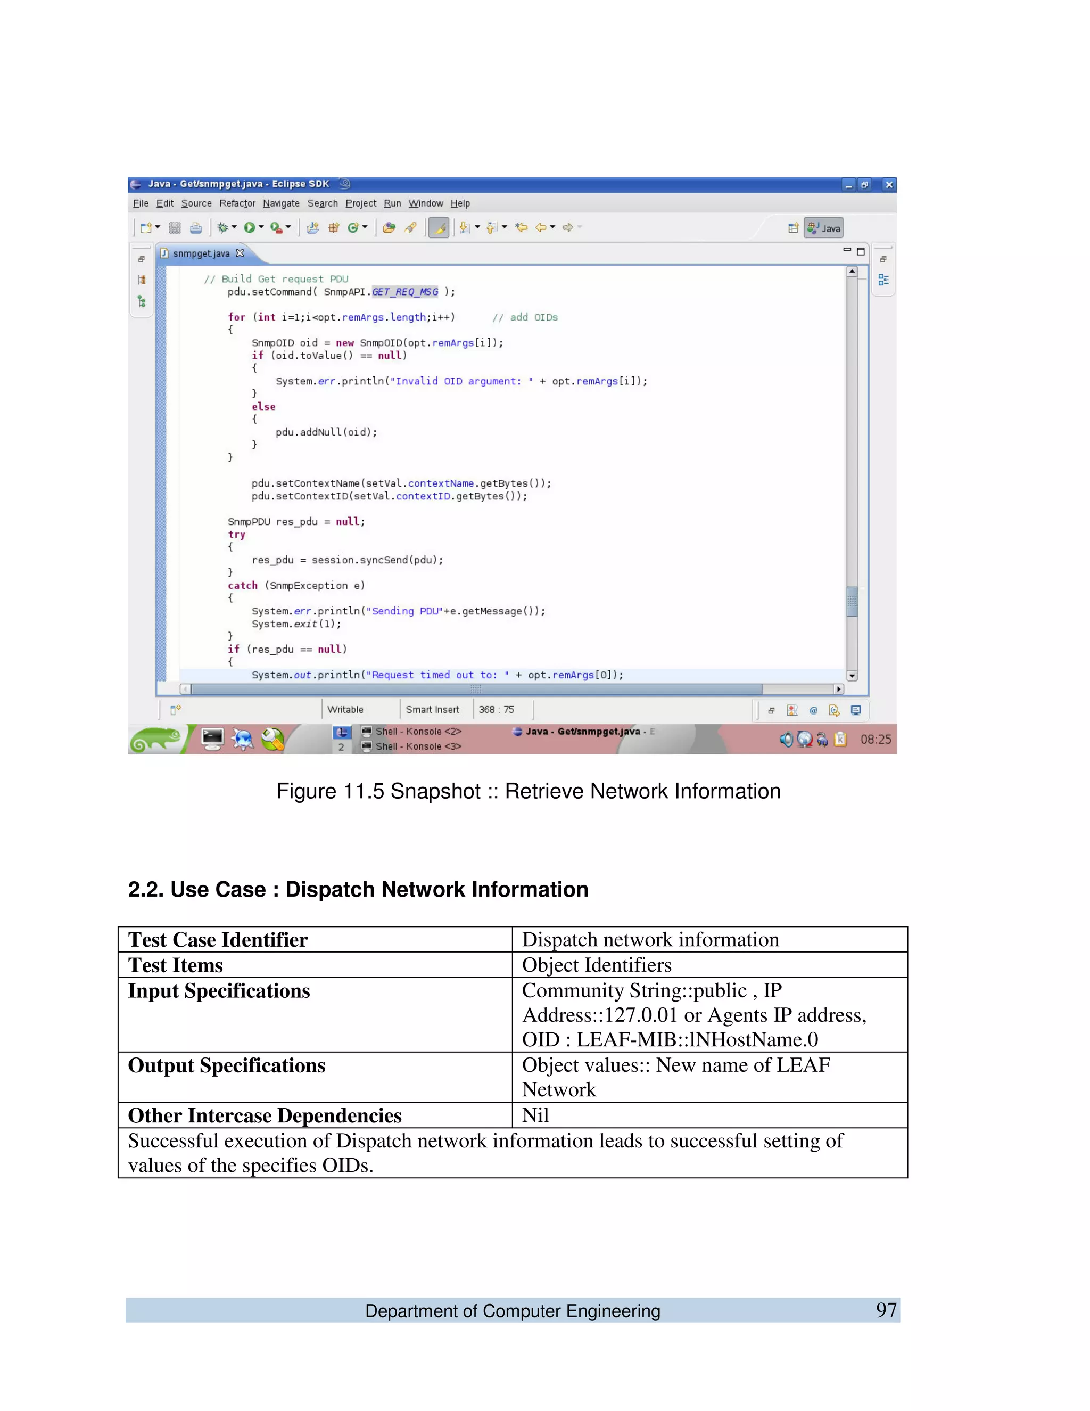
Task: Open the Window menu
Action: pos(426,203)
